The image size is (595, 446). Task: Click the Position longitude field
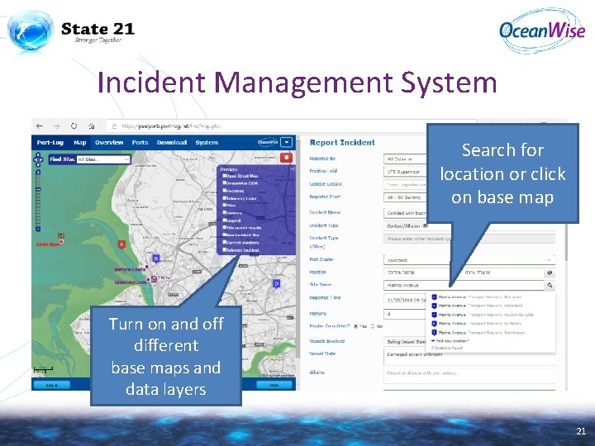point(502,273)
